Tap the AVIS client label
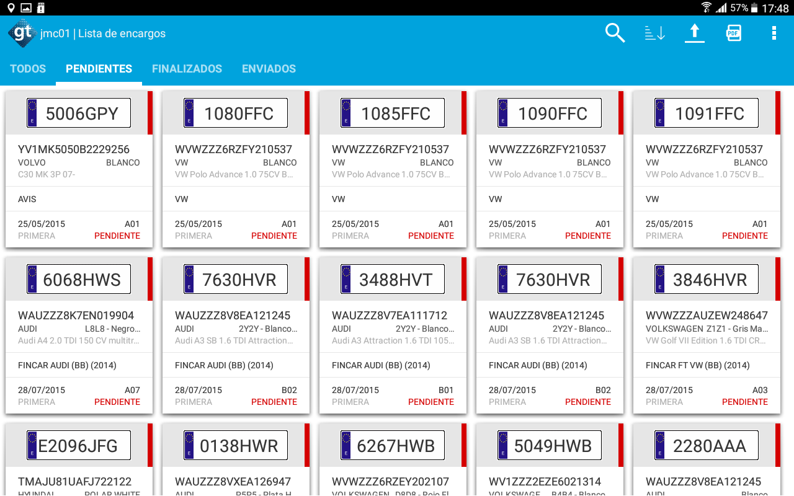 coord(27,199)
